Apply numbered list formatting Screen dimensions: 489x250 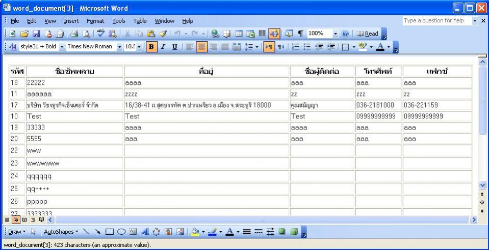pos(296,47)
